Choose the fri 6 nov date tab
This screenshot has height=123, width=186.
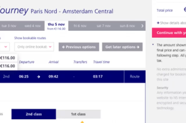click(x=80, y=26)
